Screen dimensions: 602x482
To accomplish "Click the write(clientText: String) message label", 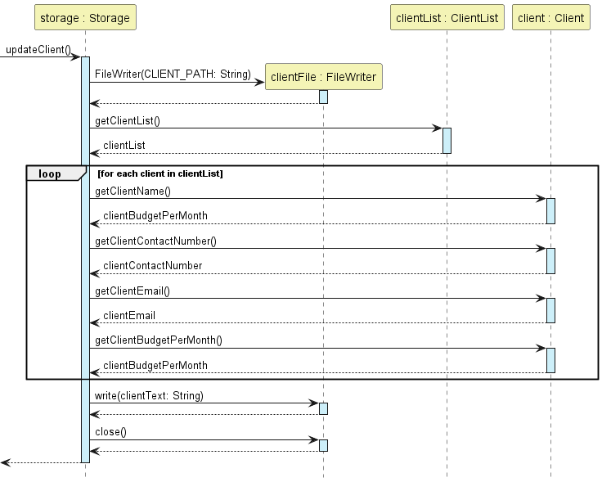I will pos(149,395).
